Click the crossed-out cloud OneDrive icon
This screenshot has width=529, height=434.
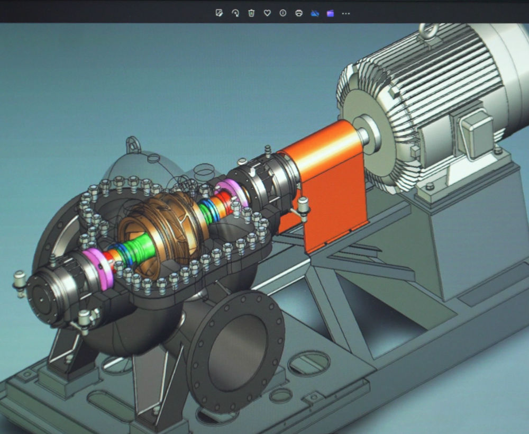315,13
